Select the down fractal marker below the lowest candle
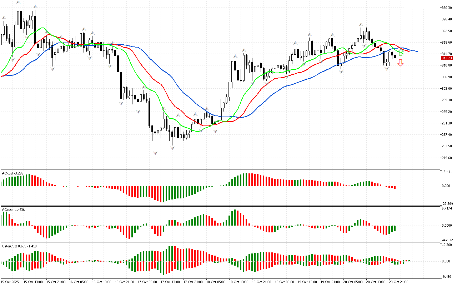This screenshot has width=457, height=286. [x=155, y=153]
